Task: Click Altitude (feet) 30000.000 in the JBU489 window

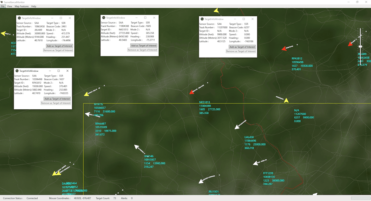Action: point(40,33)
